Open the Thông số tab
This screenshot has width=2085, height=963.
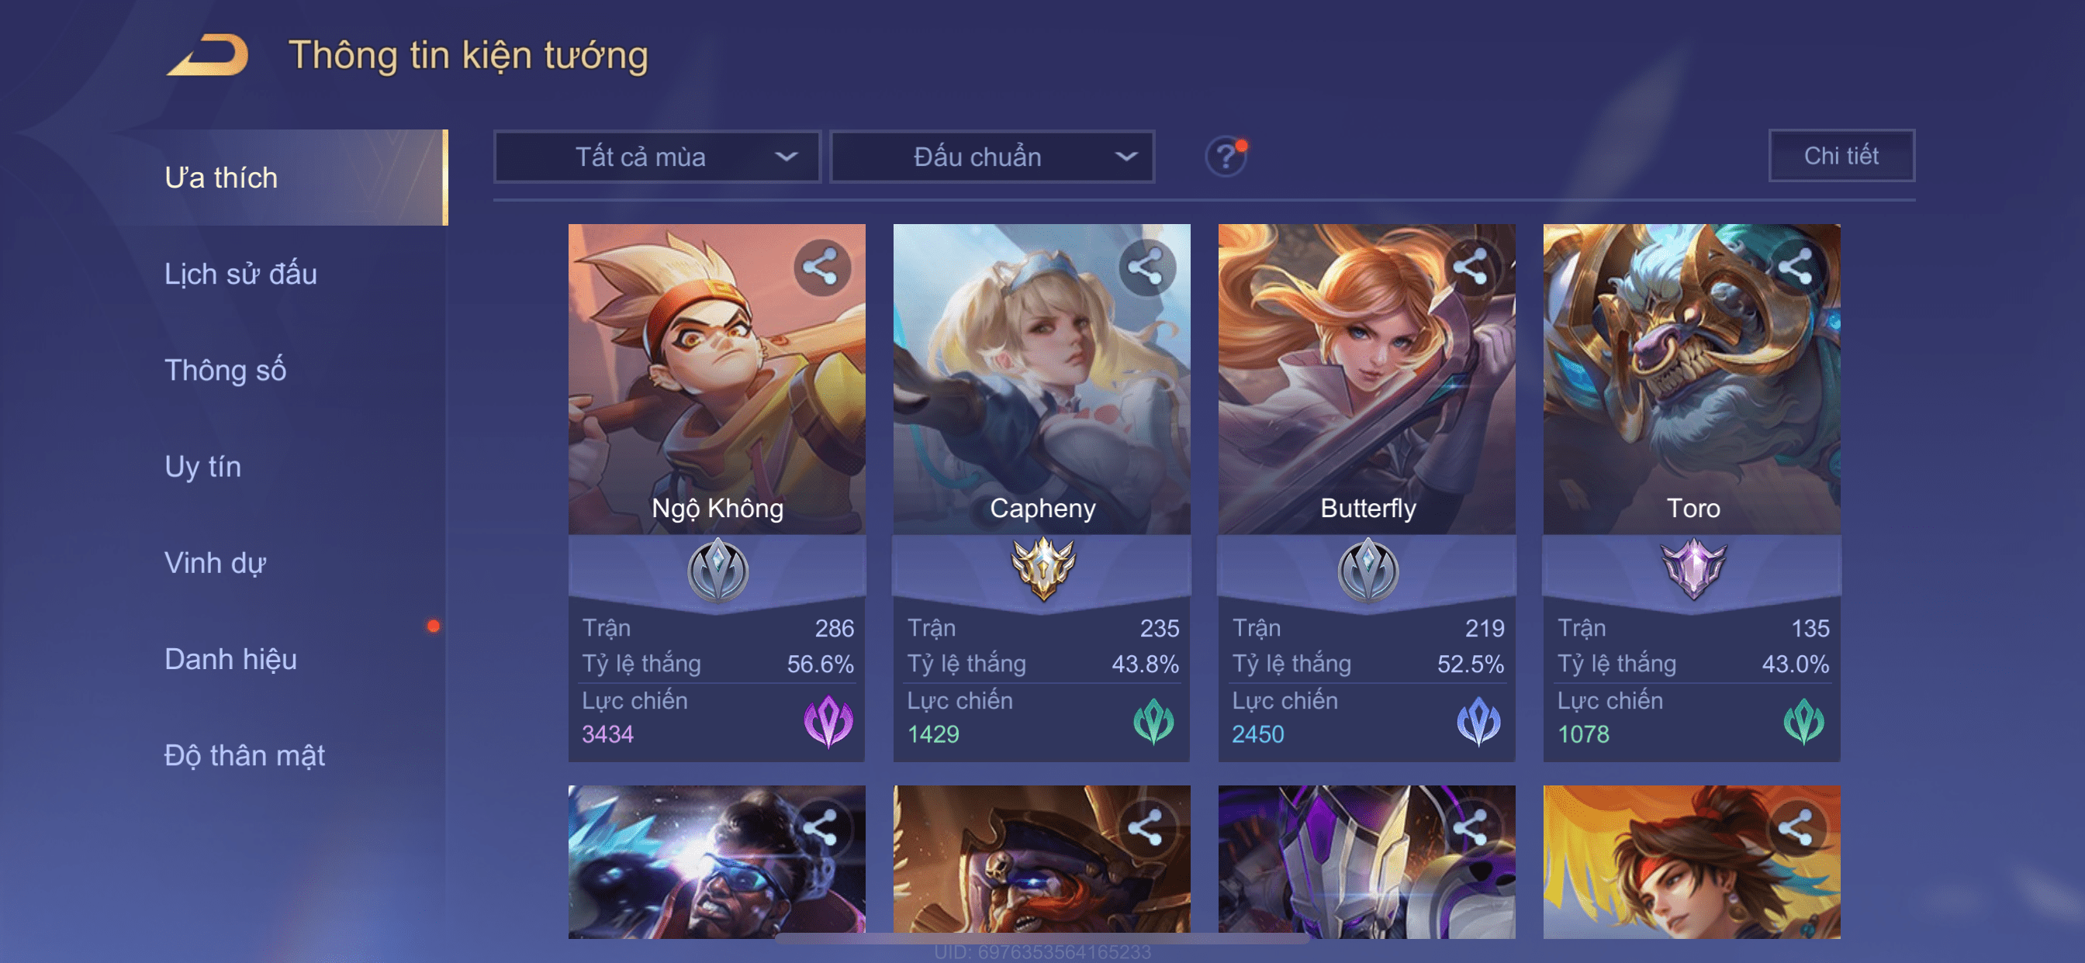(x=225, y=370)
